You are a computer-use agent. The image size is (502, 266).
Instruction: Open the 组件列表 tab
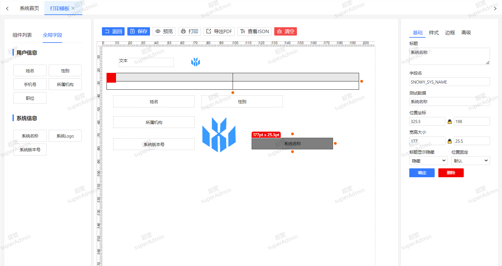(x=22, y=35)
